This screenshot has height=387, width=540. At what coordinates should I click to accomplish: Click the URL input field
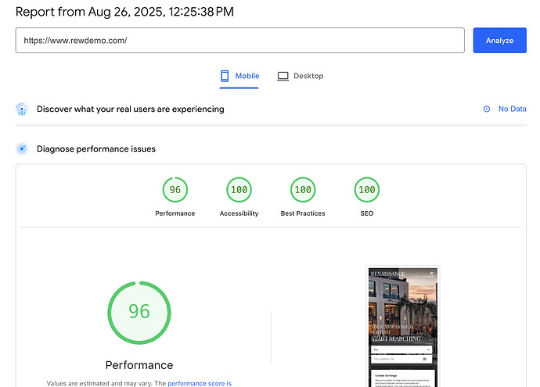[x=239, y=41]
